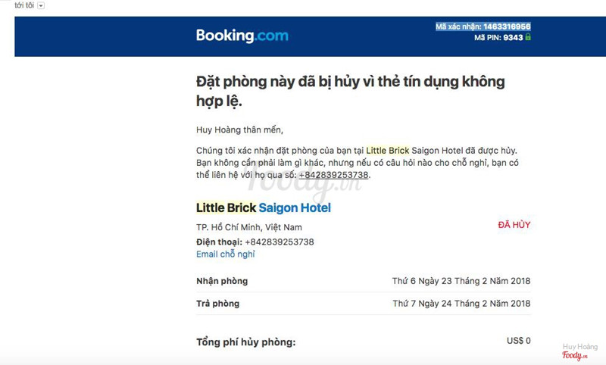Click the 'Trả phòng' check-out row label
Viewport: 606px width, 365px height.
coord(217,304)
